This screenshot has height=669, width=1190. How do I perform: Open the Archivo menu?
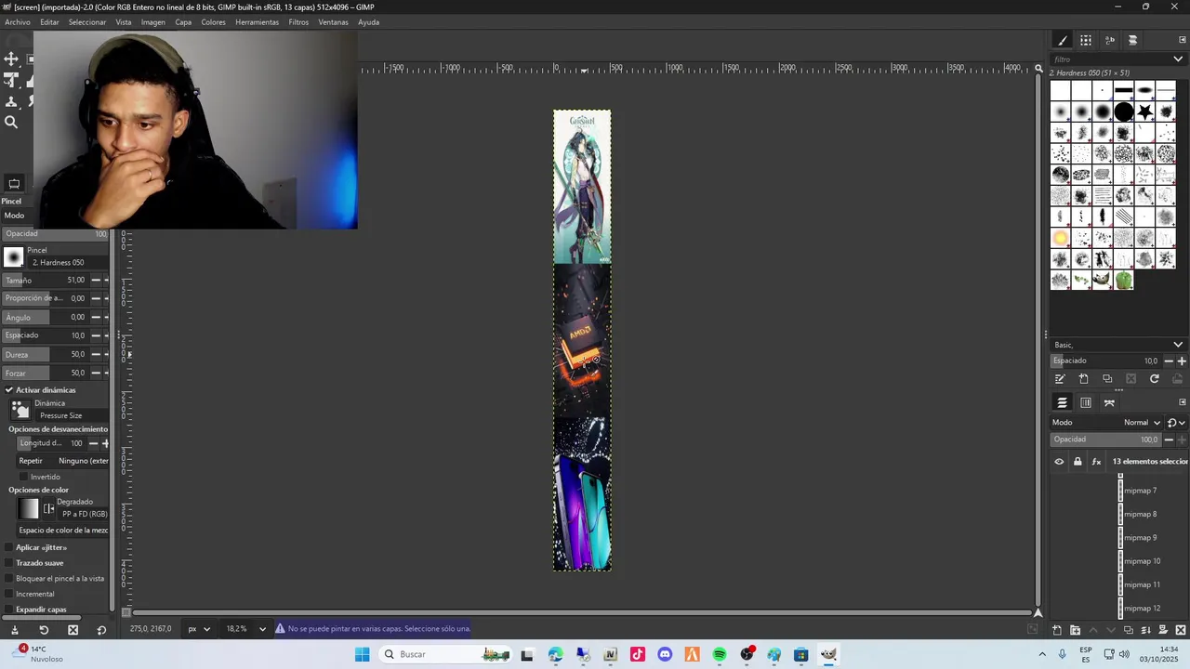pos(18,22)
